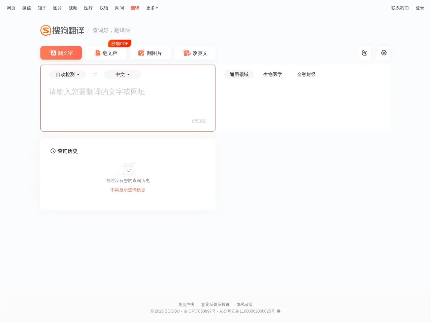
Task: Click the 不再显示查询历史 link
Action: [x=128, y=190]
